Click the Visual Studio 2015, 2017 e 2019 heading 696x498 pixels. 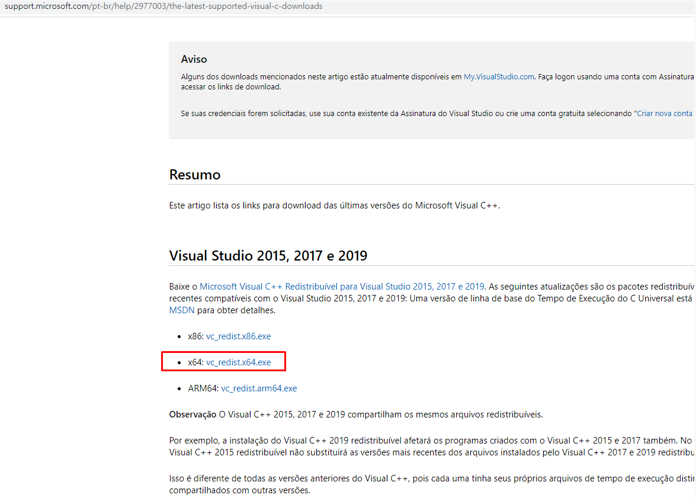[268, 256]
